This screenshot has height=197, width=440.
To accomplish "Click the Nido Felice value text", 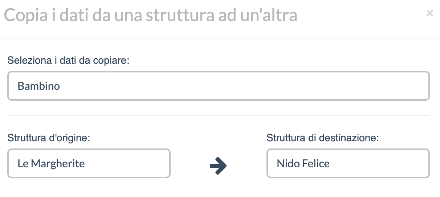I will (303, 164).
